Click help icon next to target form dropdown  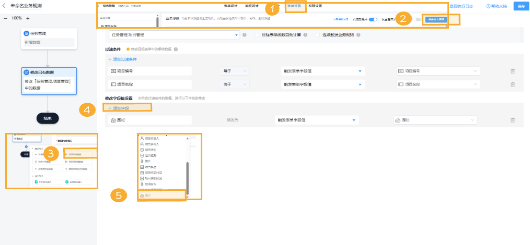245,35
